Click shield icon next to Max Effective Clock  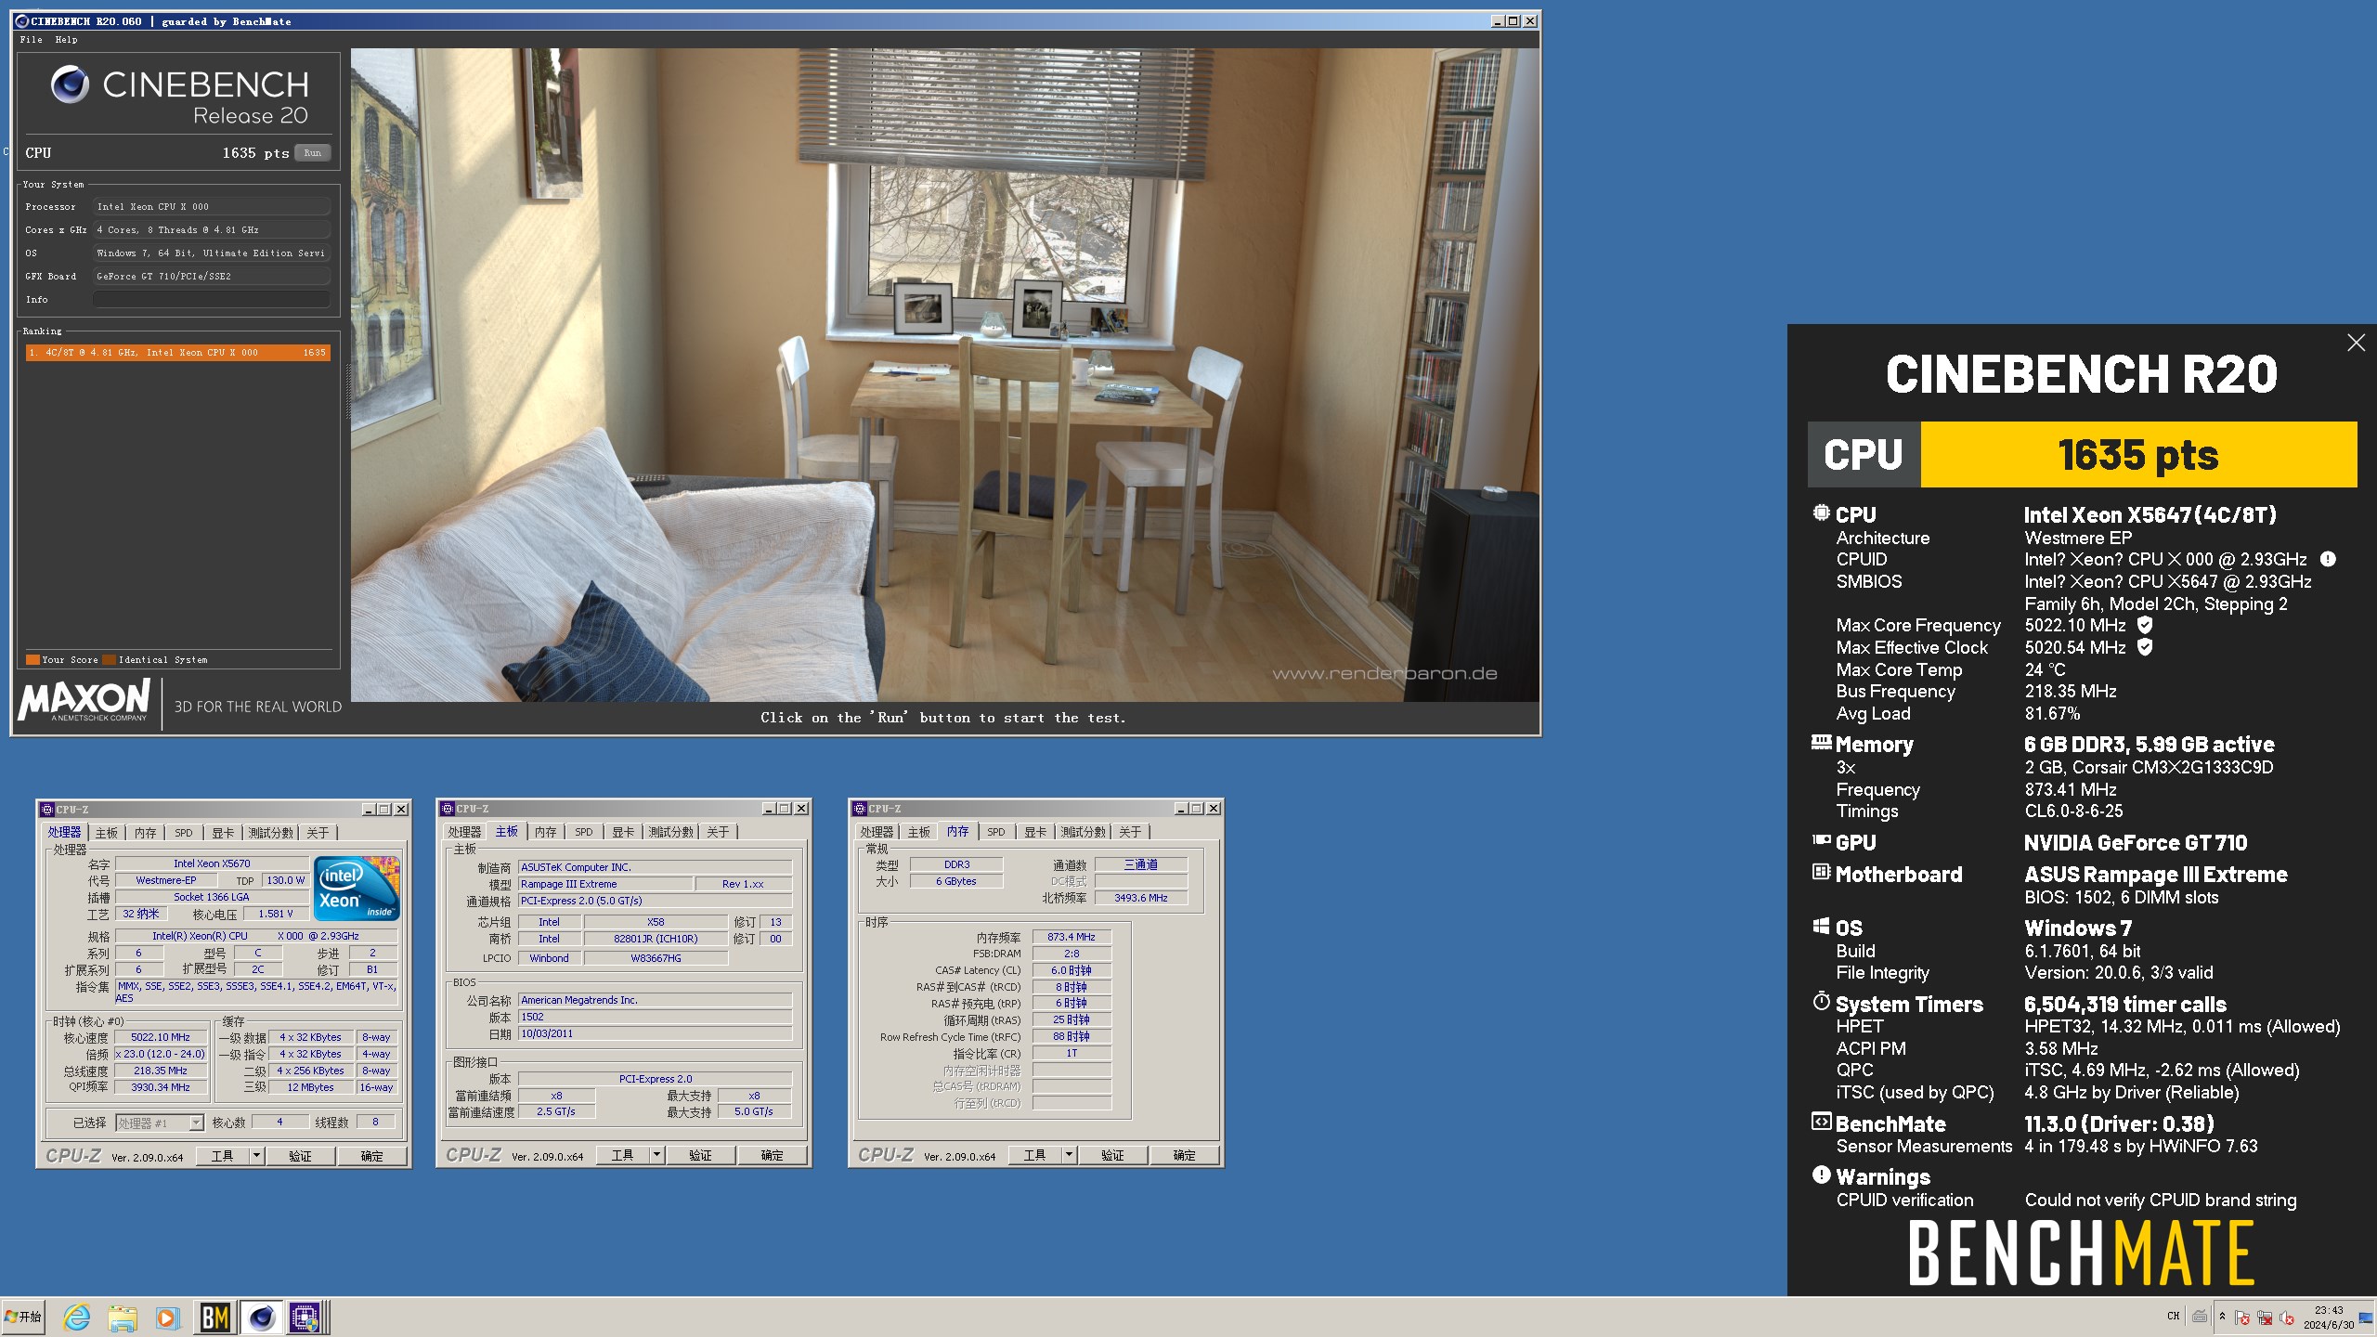click(x=2145, y=647)
